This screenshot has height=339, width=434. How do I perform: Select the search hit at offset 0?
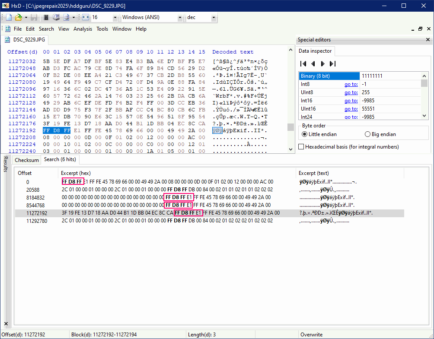(x=210, y=182)
